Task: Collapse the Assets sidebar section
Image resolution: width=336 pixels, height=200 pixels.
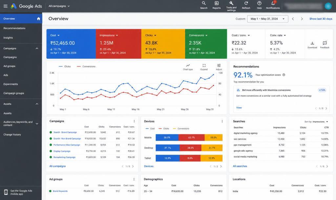Action: 37,104
